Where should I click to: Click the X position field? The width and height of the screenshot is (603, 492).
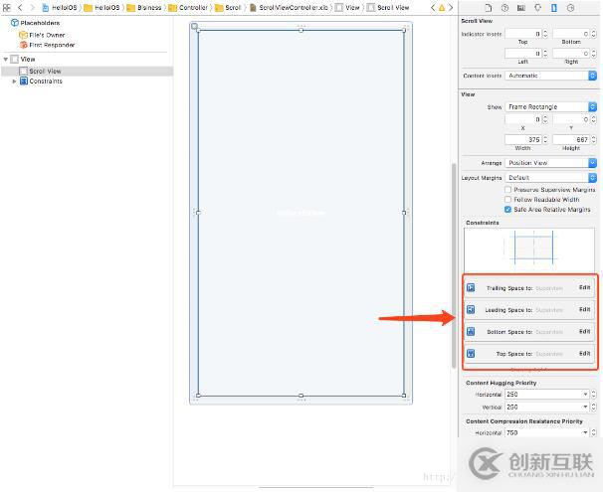523,119
